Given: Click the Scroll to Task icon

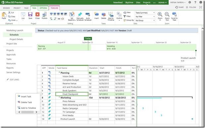Looking at the screenshot, I should [174, 15].
